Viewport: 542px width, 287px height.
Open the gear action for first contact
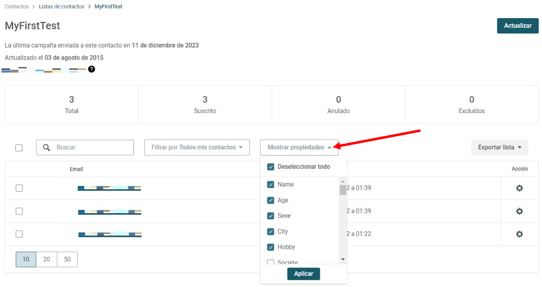point(519,188)
